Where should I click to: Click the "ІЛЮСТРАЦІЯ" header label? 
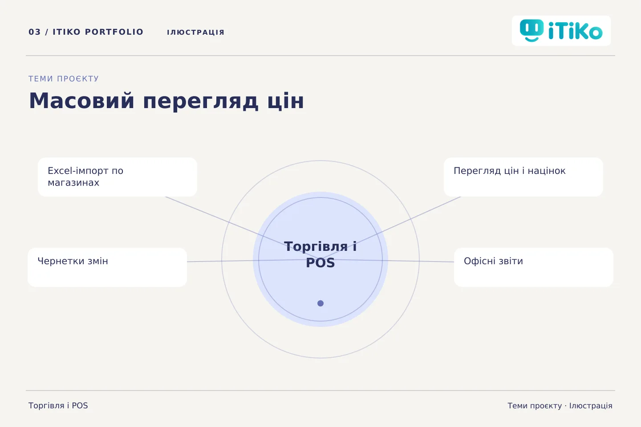tap(196, 32)
